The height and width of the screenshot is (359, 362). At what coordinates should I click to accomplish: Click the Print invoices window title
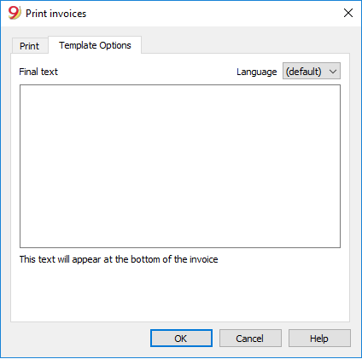(55, 14)
